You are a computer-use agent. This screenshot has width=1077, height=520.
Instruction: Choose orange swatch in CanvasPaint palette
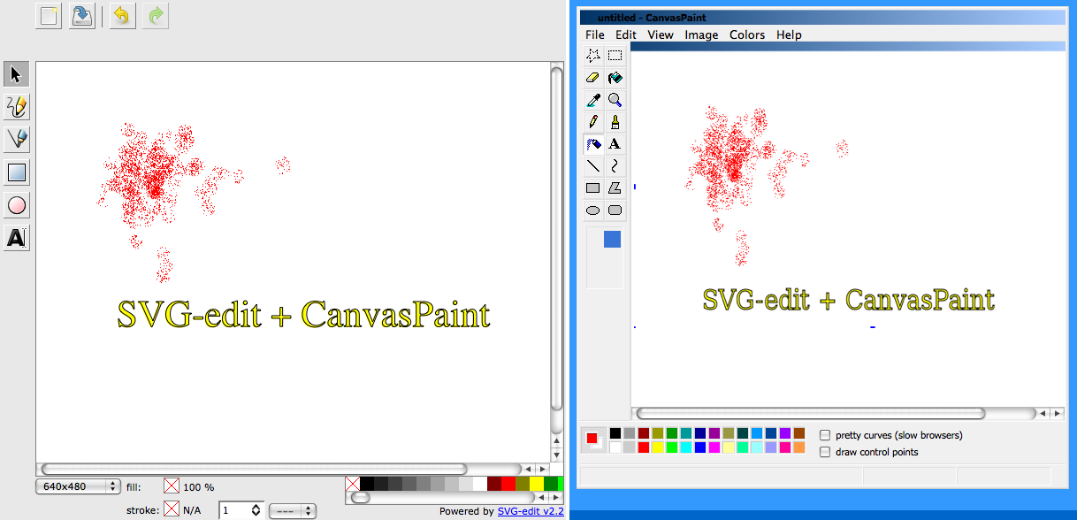coord(799,447)
